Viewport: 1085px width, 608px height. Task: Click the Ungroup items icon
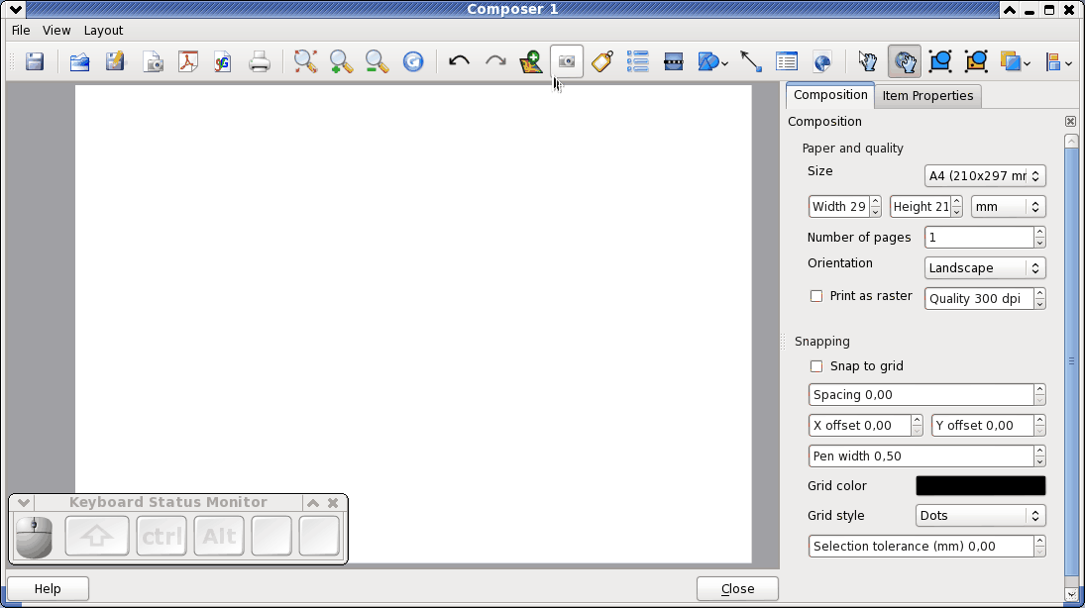[x=976, y=61]
